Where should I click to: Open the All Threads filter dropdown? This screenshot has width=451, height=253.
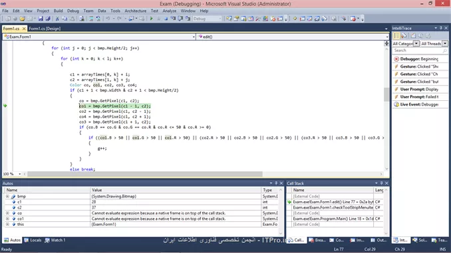click(x=444, y=44)
